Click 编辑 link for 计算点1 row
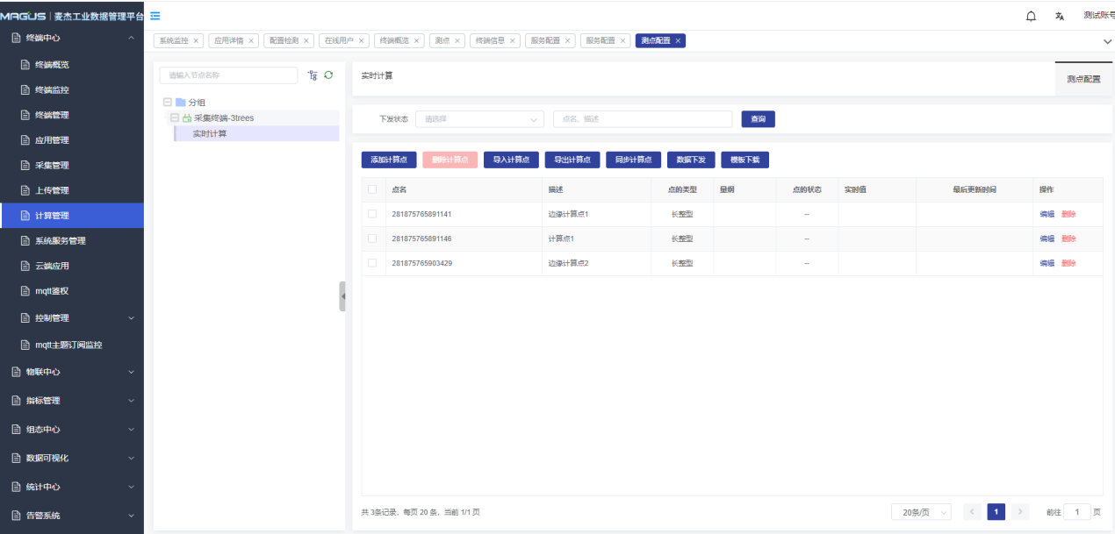 [1047, 239]
